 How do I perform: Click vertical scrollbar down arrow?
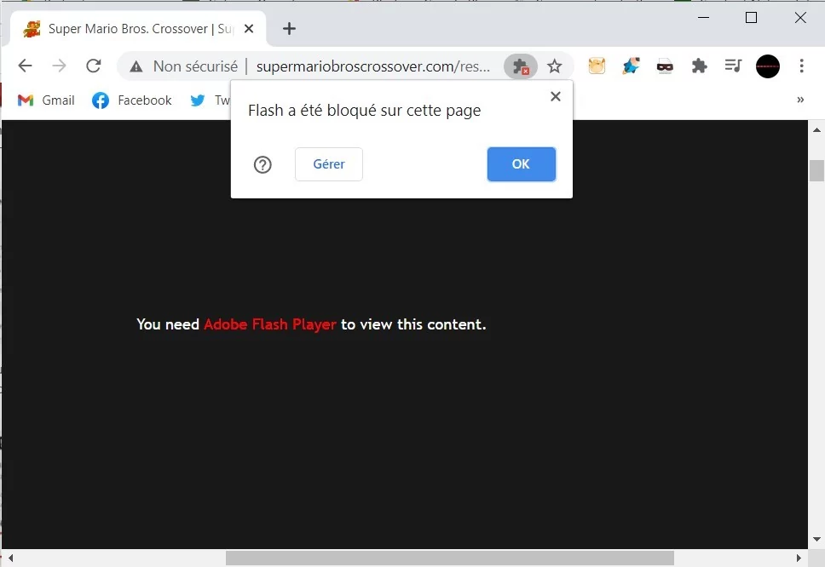[816, 539]
